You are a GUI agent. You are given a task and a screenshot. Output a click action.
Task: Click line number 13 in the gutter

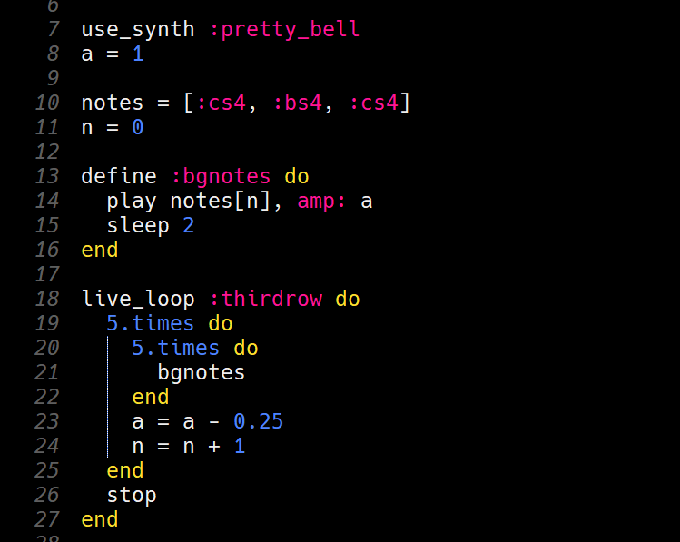47,176
